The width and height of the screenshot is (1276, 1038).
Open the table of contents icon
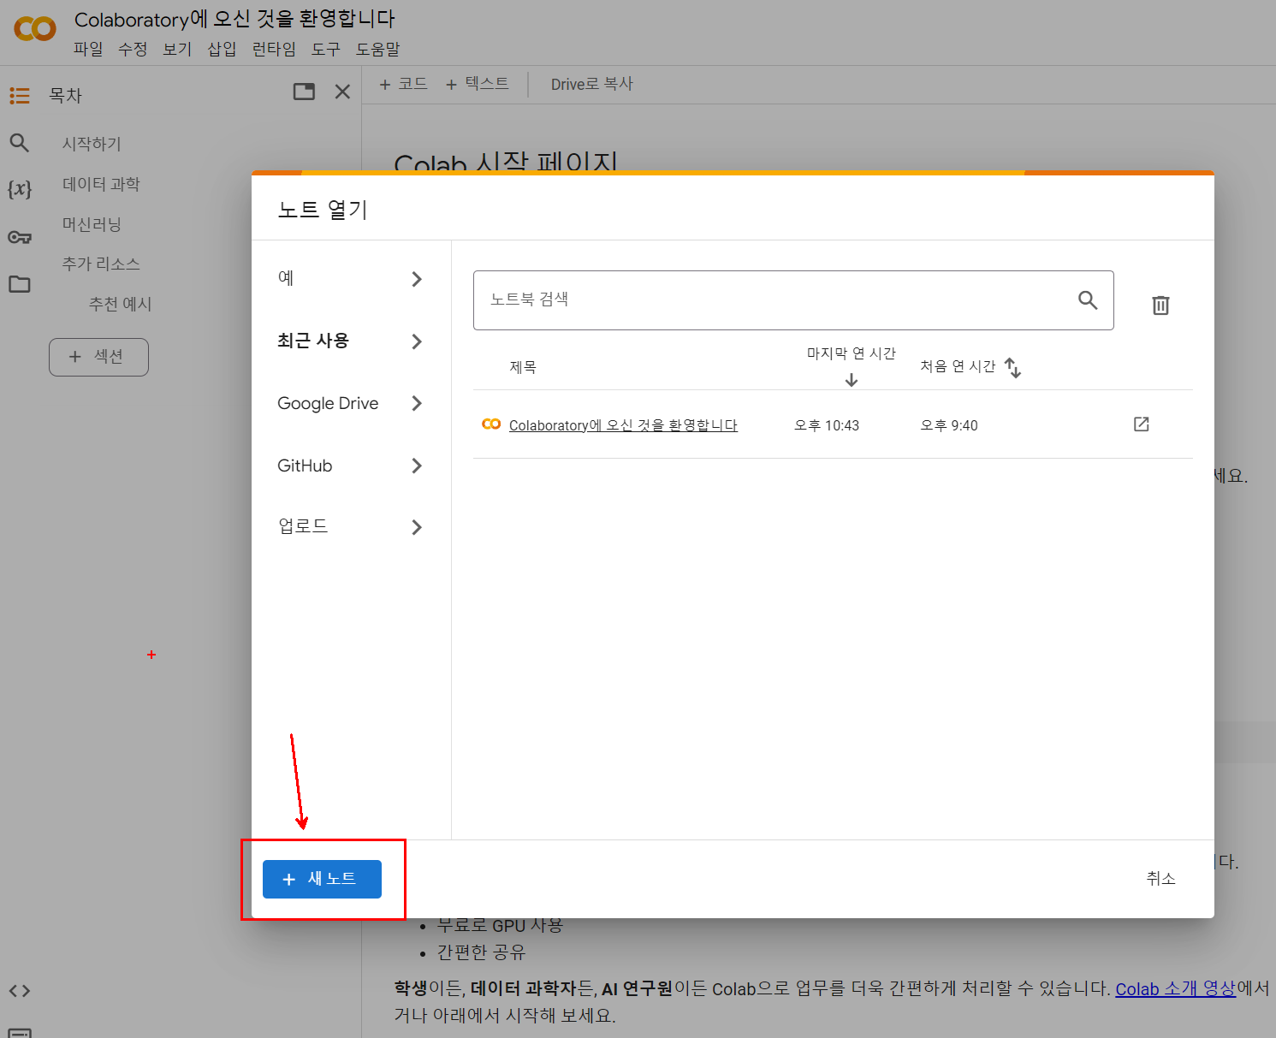coord(20,96)
